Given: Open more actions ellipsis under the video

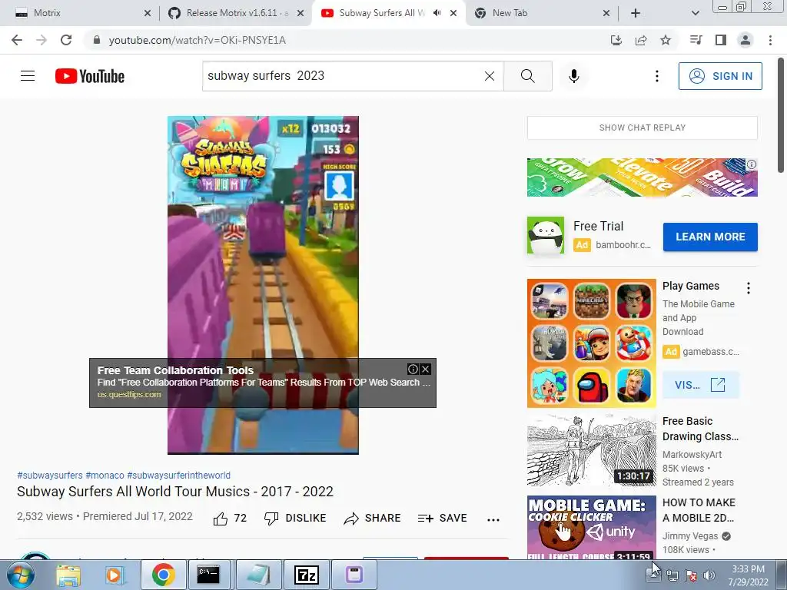Looking at the screenshot, I should (x=493, y=520).
